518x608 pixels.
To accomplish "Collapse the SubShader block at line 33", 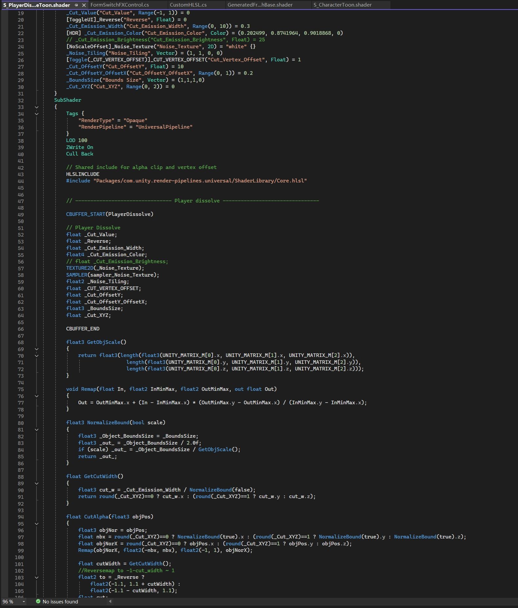I will [37, 107].
